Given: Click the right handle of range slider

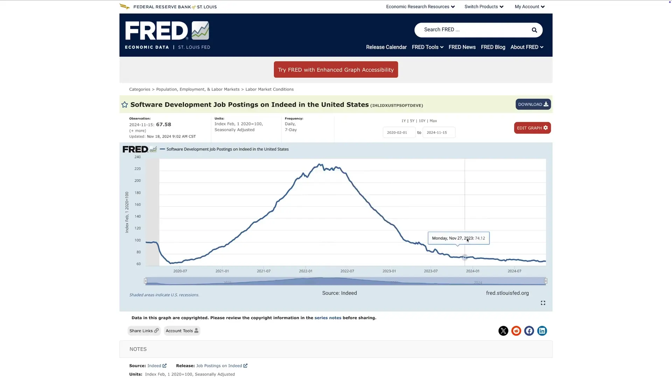Looking at the screenshot, I should click(x=546, y=281).
